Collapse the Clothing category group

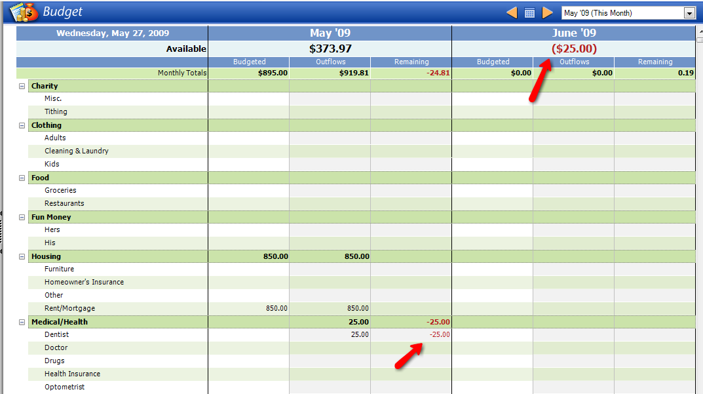point(22,126)
